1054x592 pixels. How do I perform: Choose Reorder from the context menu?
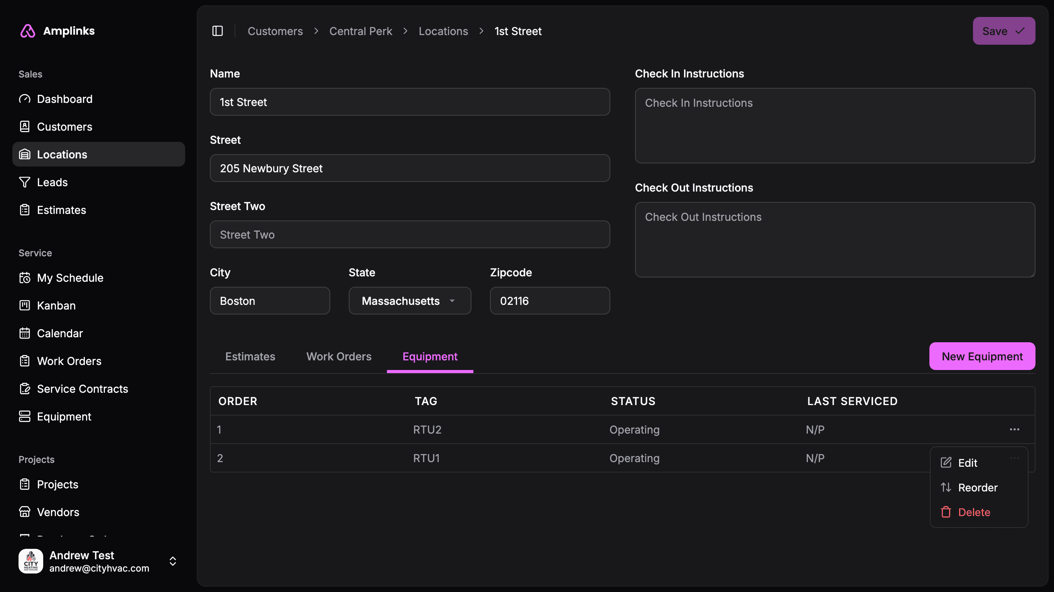click(978, 487)
